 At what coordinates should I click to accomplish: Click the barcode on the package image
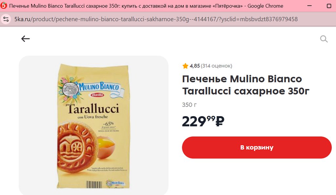point(94,185)
